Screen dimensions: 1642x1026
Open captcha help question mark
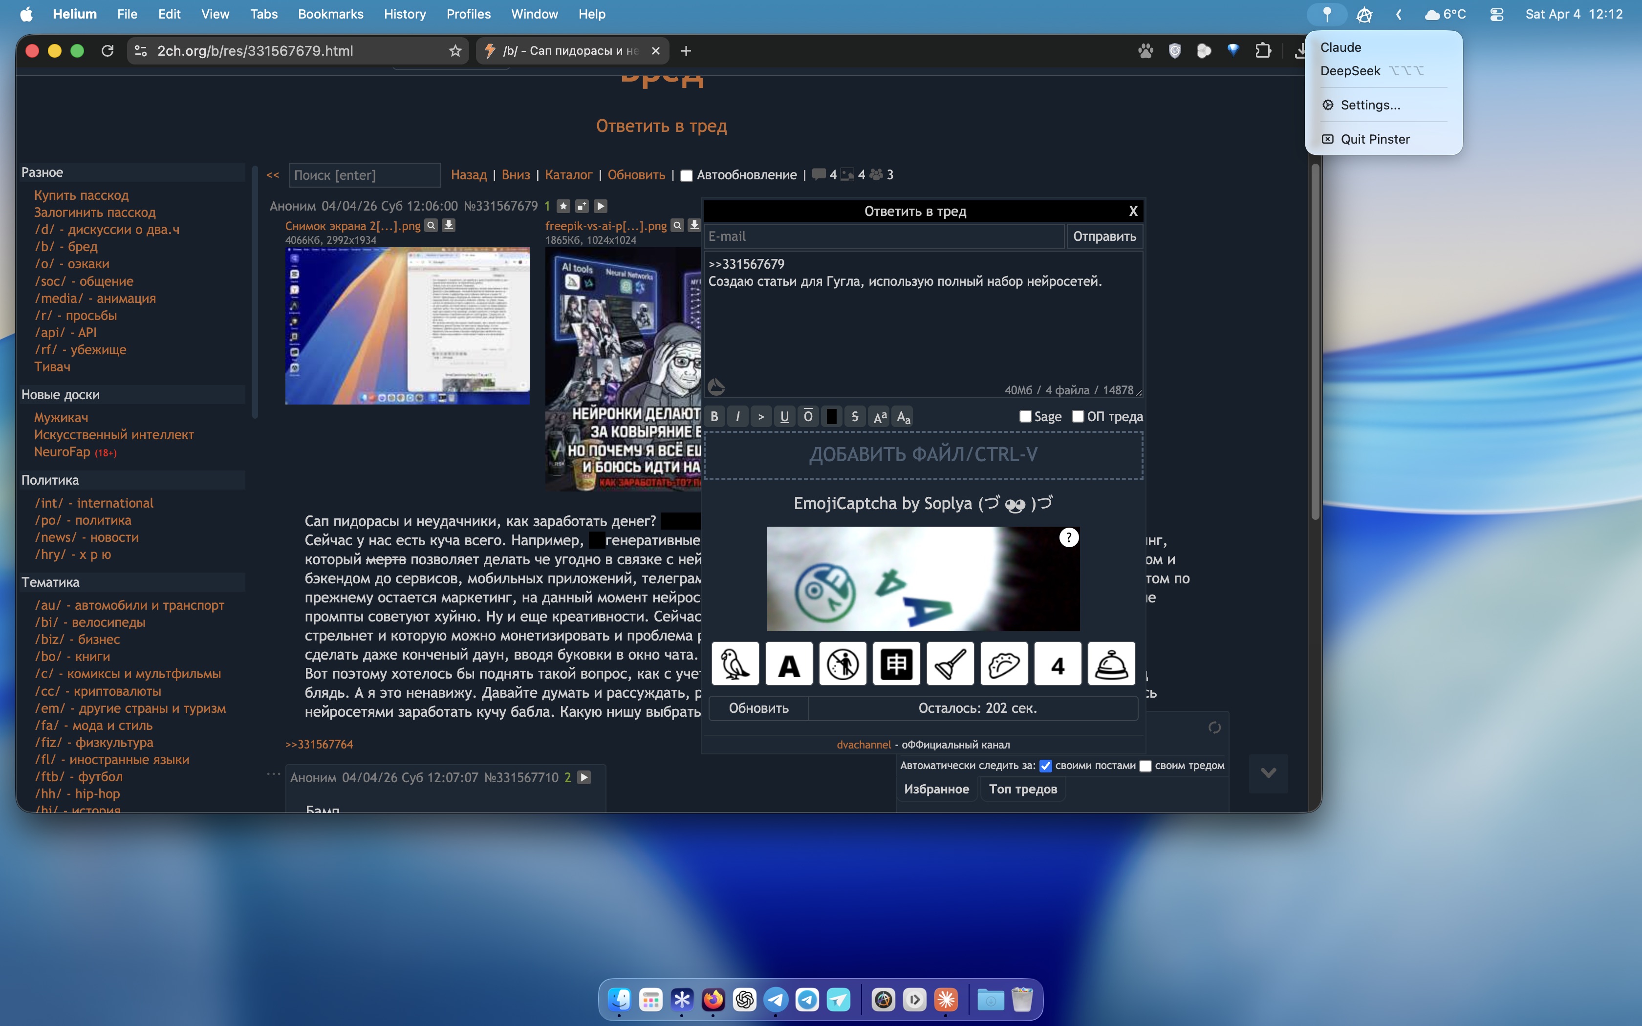[1069, 537]
